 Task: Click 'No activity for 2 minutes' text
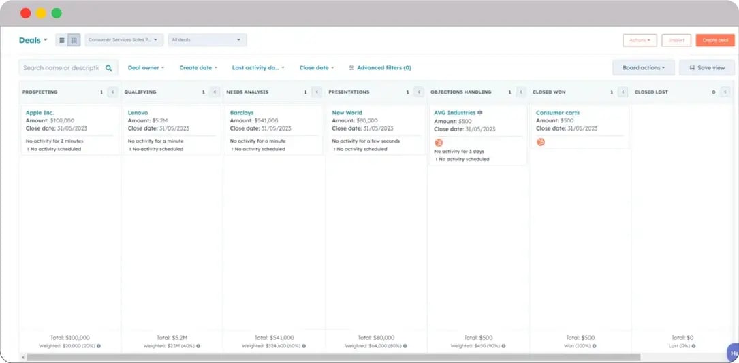(54, 141)
